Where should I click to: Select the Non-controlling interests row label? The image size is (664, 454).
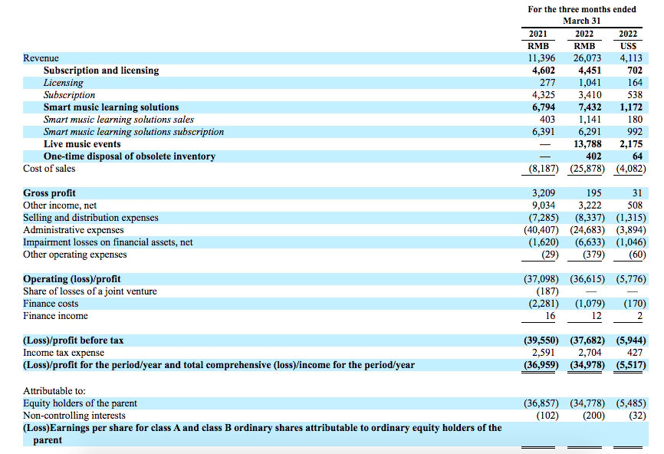click(x=75, y=415)
